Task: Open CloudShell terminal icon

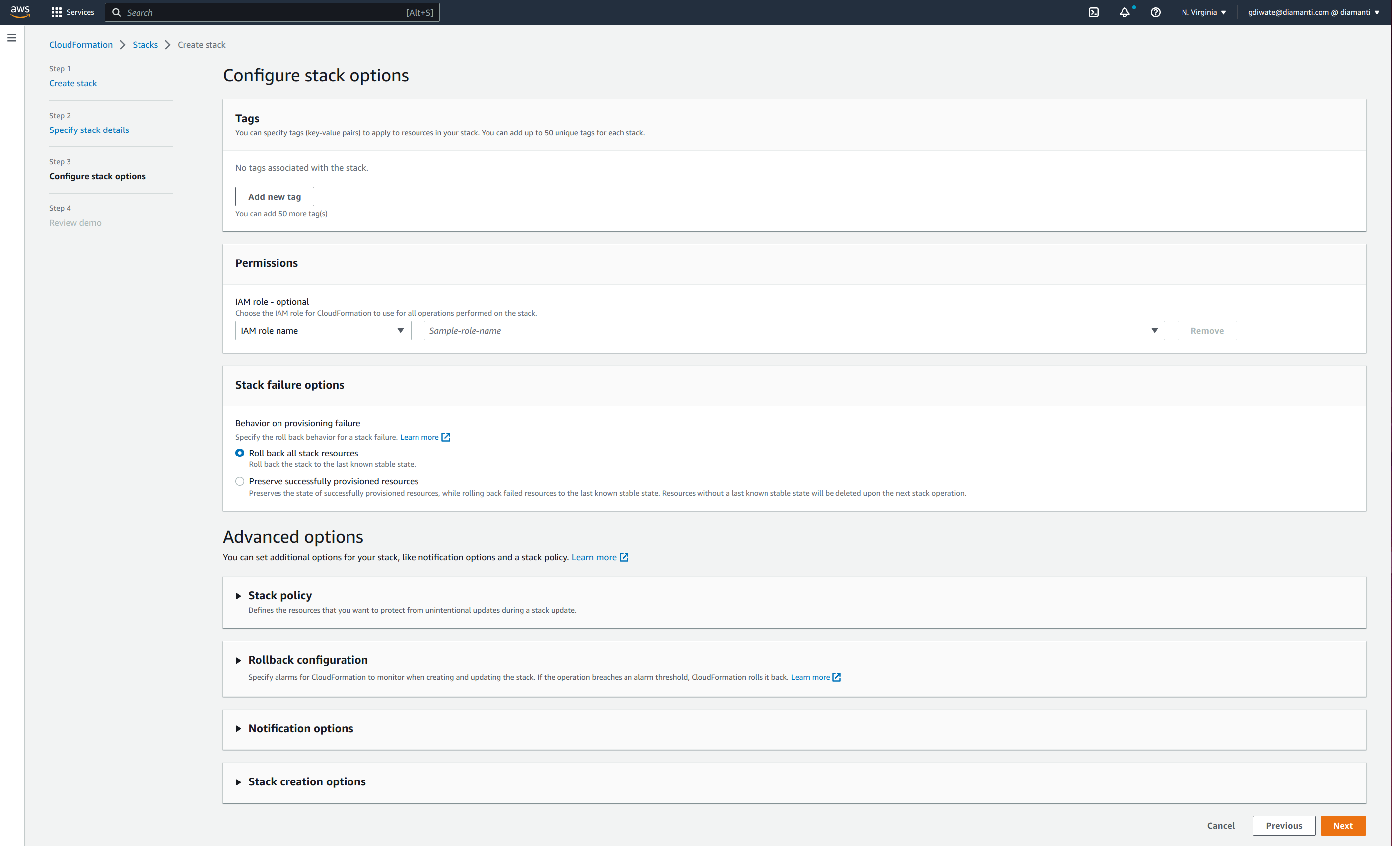Action: (1094, 12)
